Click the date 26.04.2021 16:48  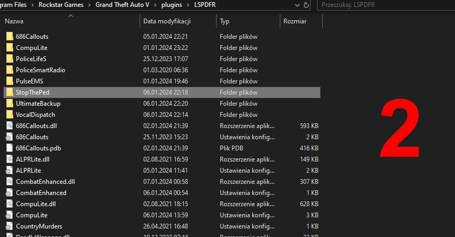click(166, 226)
